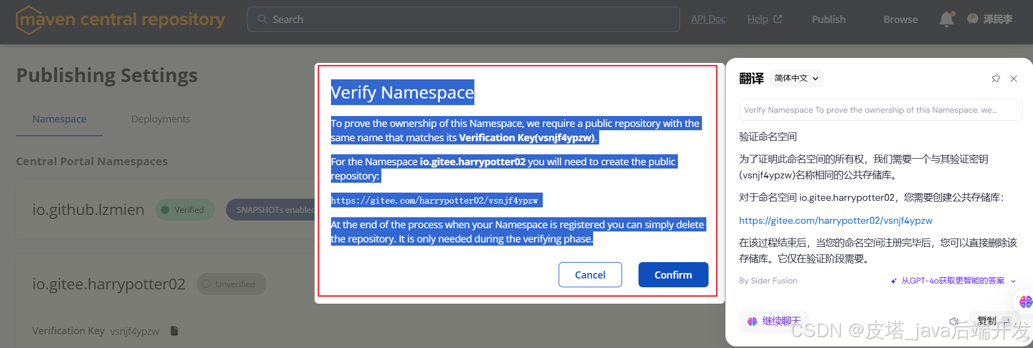Click the gitee URL in the dialog

click(434, 200)
